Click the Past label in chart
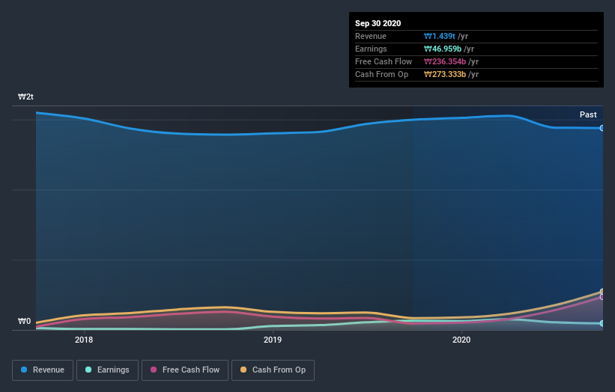The image size is (615, 392). pyautogui.click(x=588, y=114)
